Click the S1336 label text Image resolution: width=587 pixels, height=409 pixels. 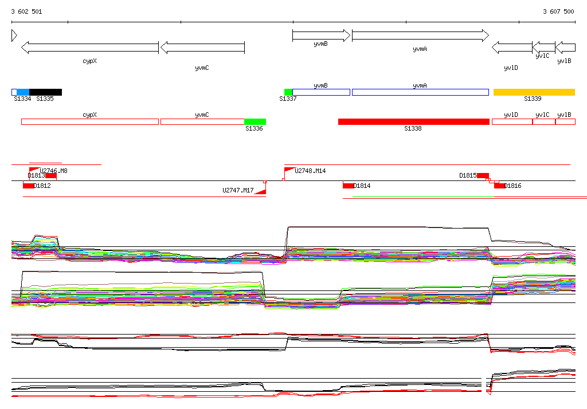254,128
